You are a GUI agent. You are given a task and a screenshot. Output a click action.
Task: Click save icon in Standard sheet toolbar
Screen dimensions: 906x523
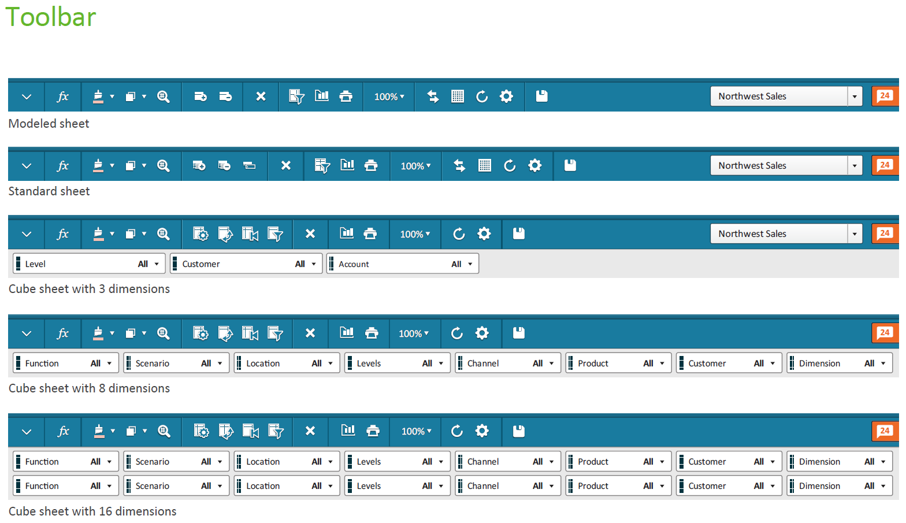tap(570, 165)
